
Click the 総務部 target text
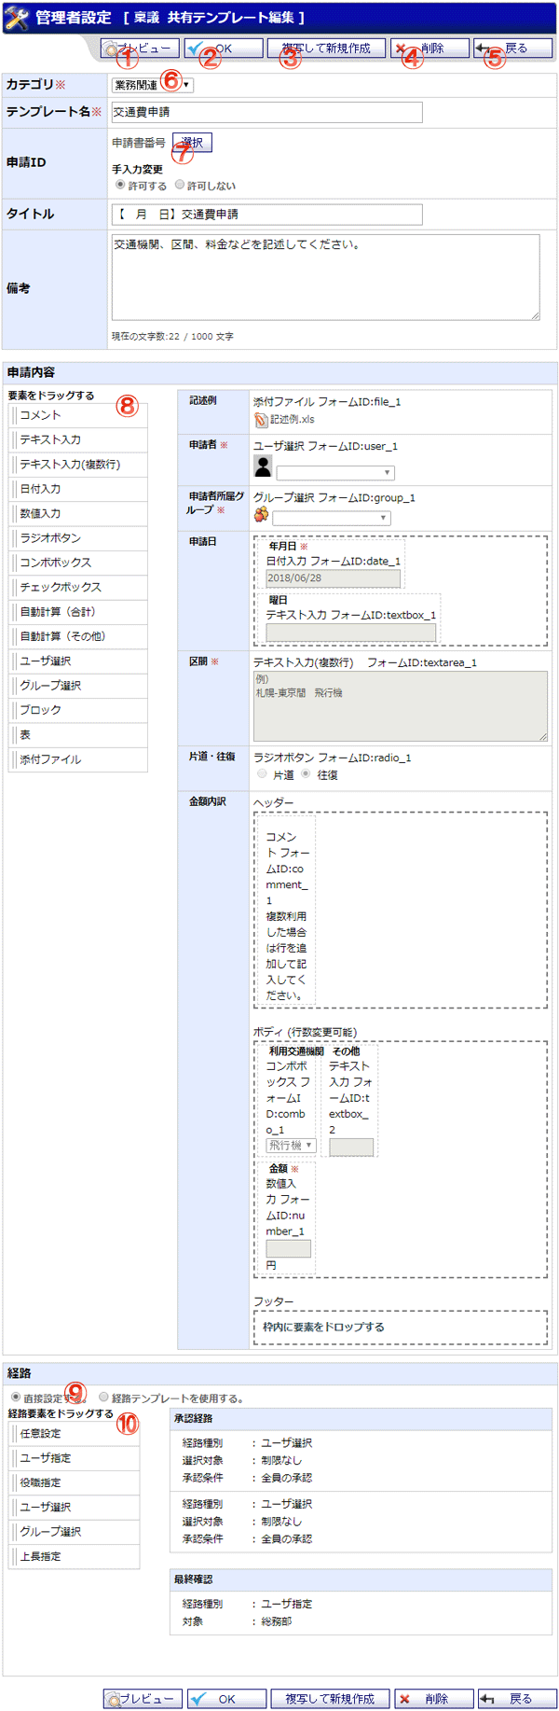tap(276, 1621)
